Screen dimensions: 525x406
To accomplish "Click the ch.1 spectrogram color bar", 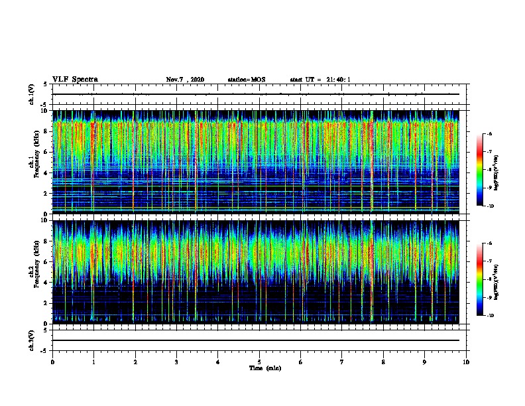I will 479,170.
